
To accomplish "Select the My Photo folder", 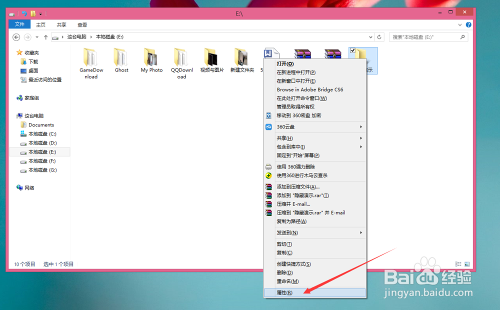I will [151, 60].
